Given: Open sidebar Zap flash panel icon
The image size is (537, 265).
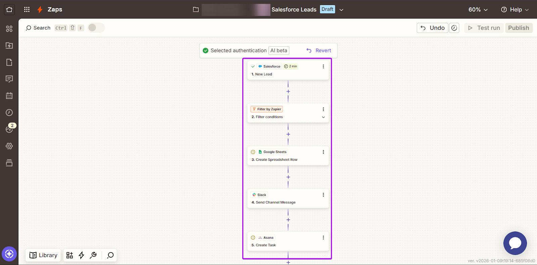Looking at the screenshot, I should pos(9,46).
